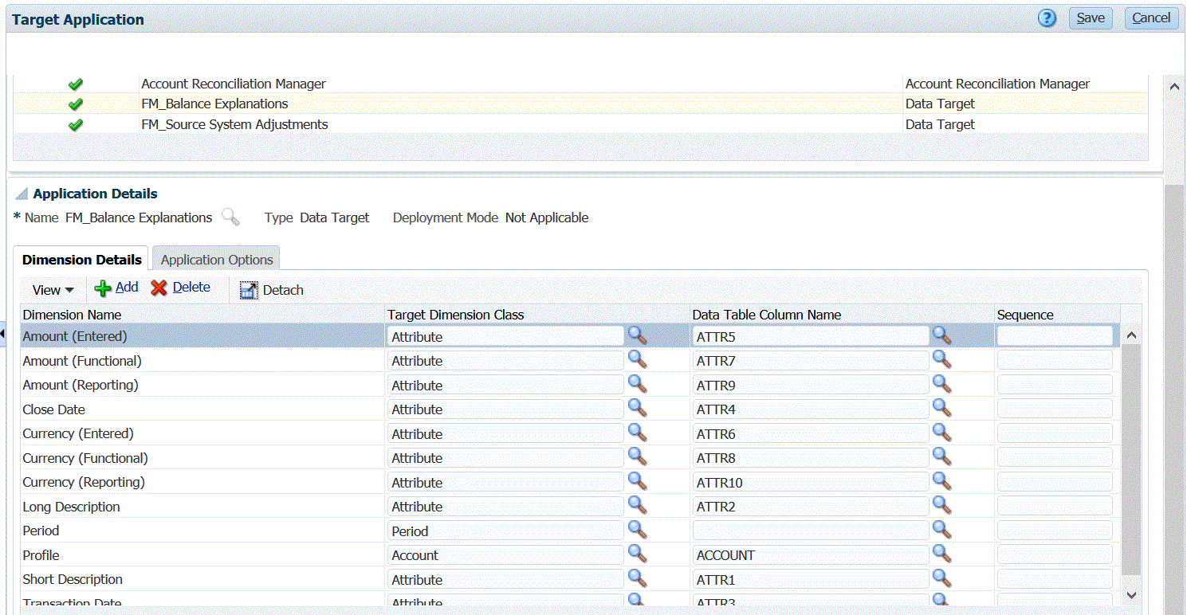The image size is (1191, 615).
Task: Select the FM_Source System Adjustments row
Action: click(x=234, y=124)
